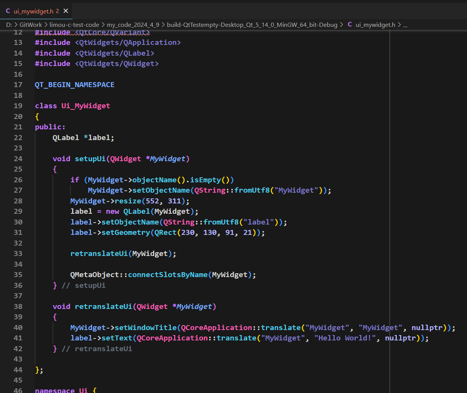
Task: Open the my_code_2024_4_9 breadcrumb folder
Action: point(133,25)
